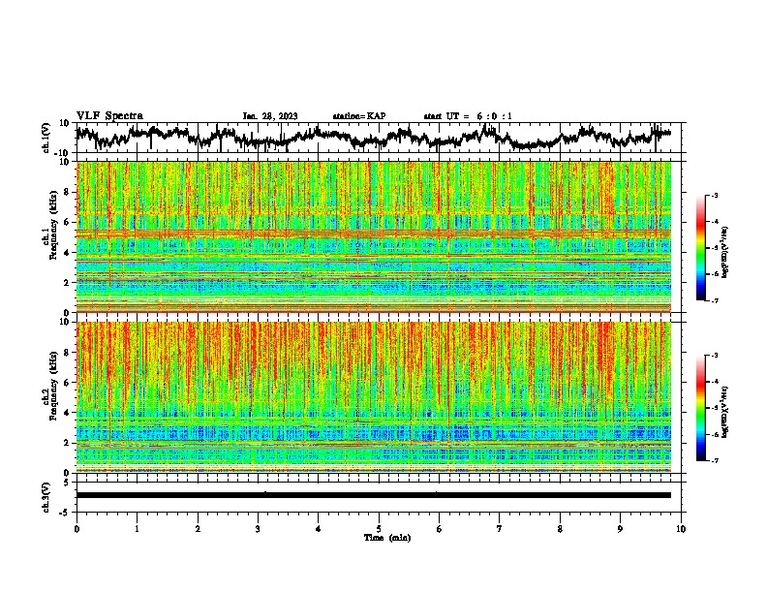Click the "2" kHz tick on ch.1 frequency axis
The width and height of the screenshot is (767, 593).
click(67, 282)
